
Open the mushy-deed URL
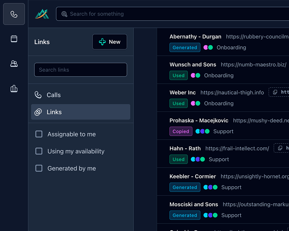tap(261, 120)
